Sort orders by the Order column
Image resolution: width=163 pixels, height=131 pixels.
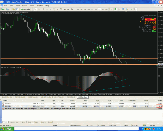click(x=10, y=101)
